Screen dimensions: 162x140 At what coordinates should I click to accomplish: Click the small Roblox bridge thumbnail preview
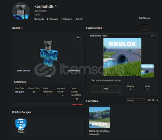pyautogui.click(x=147, y=71)
